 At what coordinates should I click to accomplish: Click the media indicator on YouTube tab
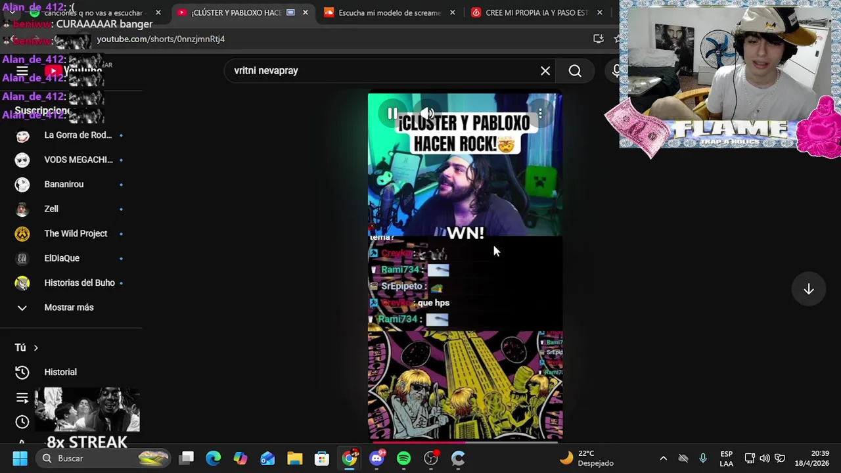[290, 12]
